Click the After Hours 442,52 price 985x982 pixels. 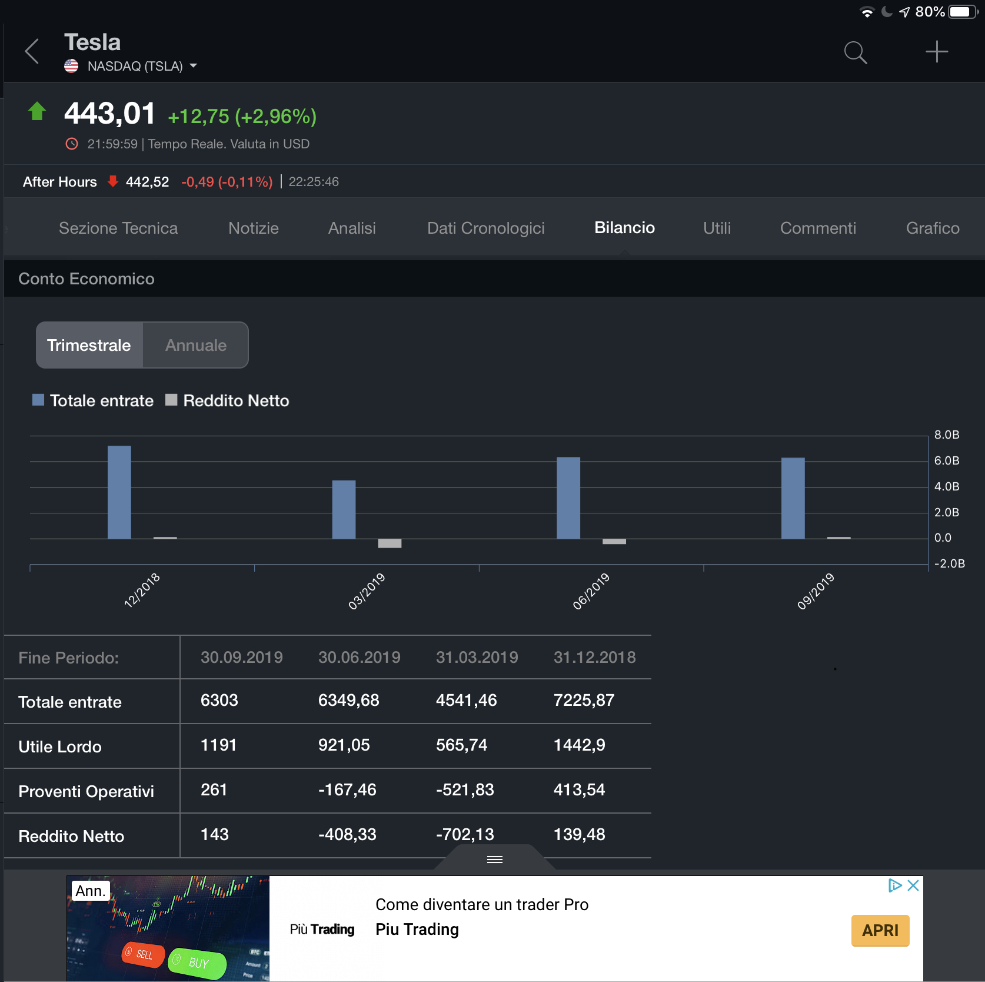click(x=147, y=181)
